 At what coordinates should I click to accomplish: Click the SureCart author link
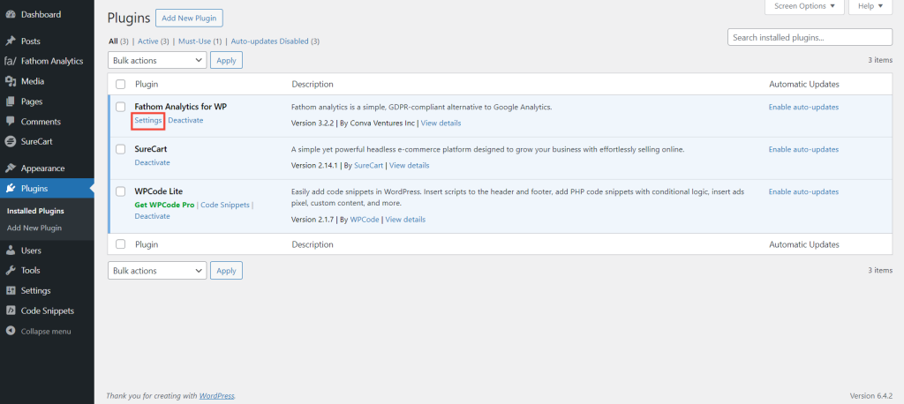(368, 166)
